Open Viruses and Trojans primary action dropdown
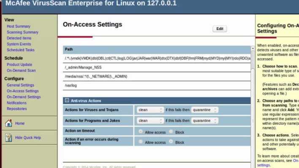This screenshot has height=168, width=299. point(150,110)
